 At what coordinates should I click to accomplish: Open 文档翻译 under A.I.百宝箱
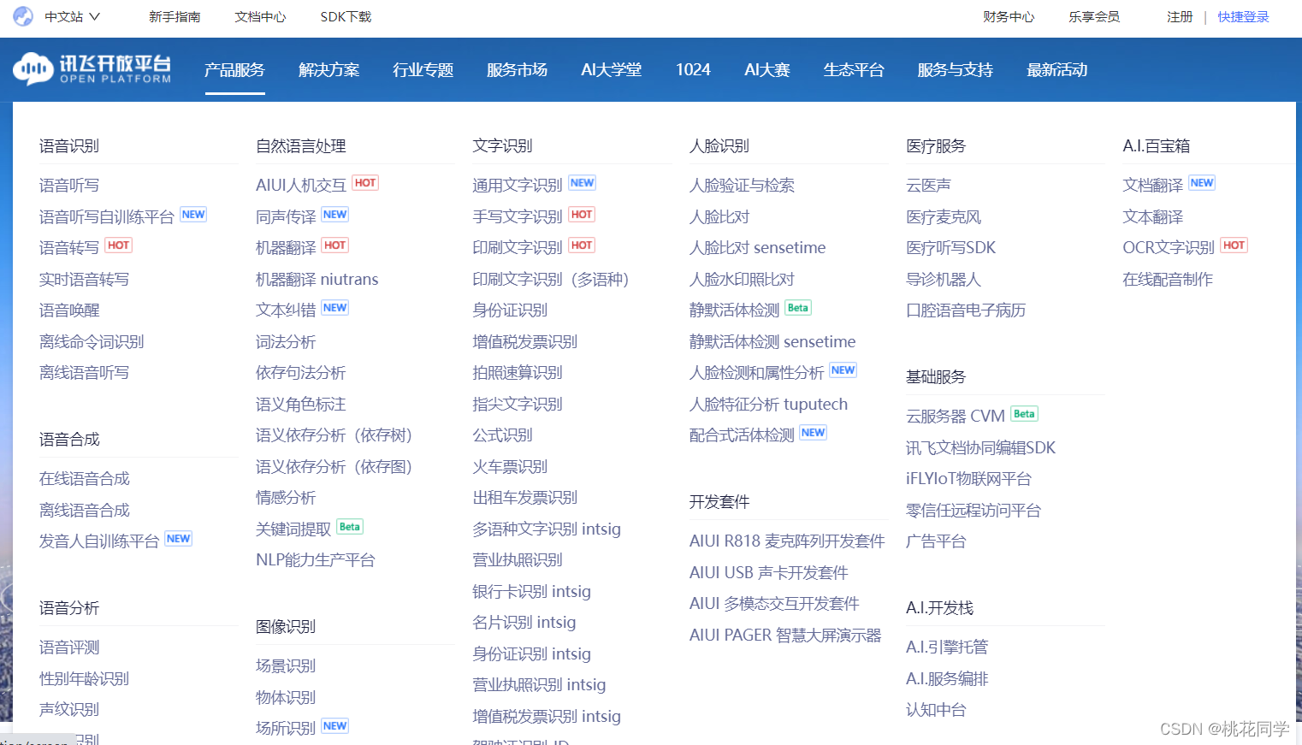1153,186
